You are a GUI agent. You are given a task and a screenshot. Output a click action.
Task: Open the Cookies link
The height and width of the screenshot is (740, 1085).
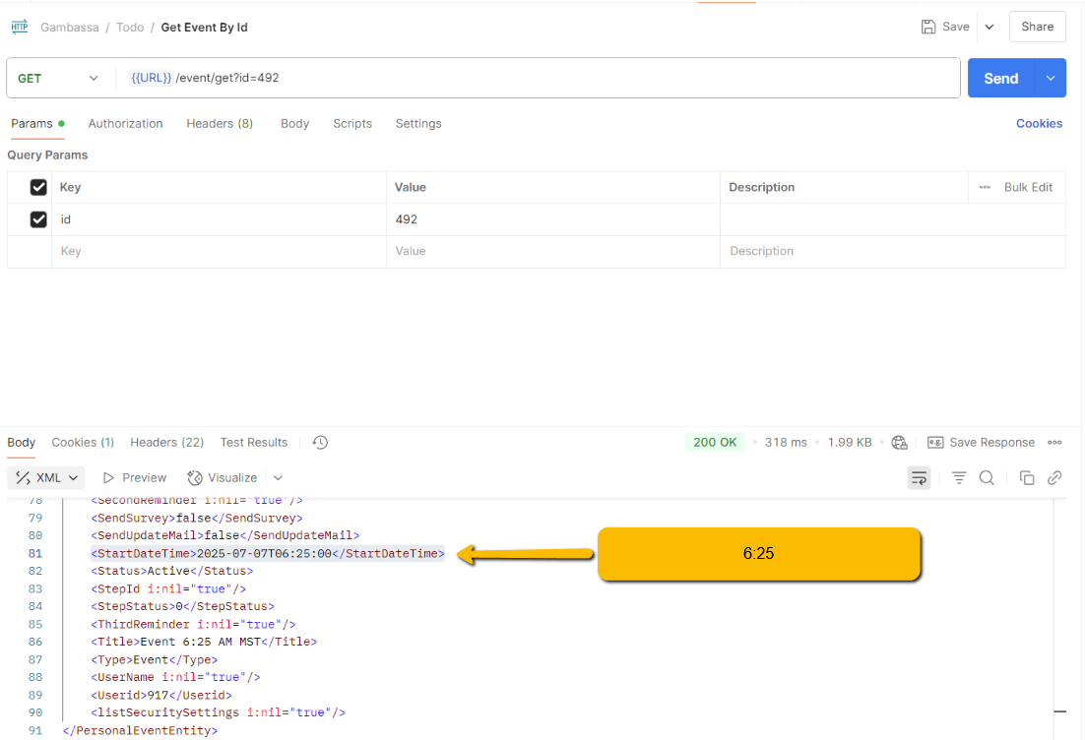pos(1039,124)
